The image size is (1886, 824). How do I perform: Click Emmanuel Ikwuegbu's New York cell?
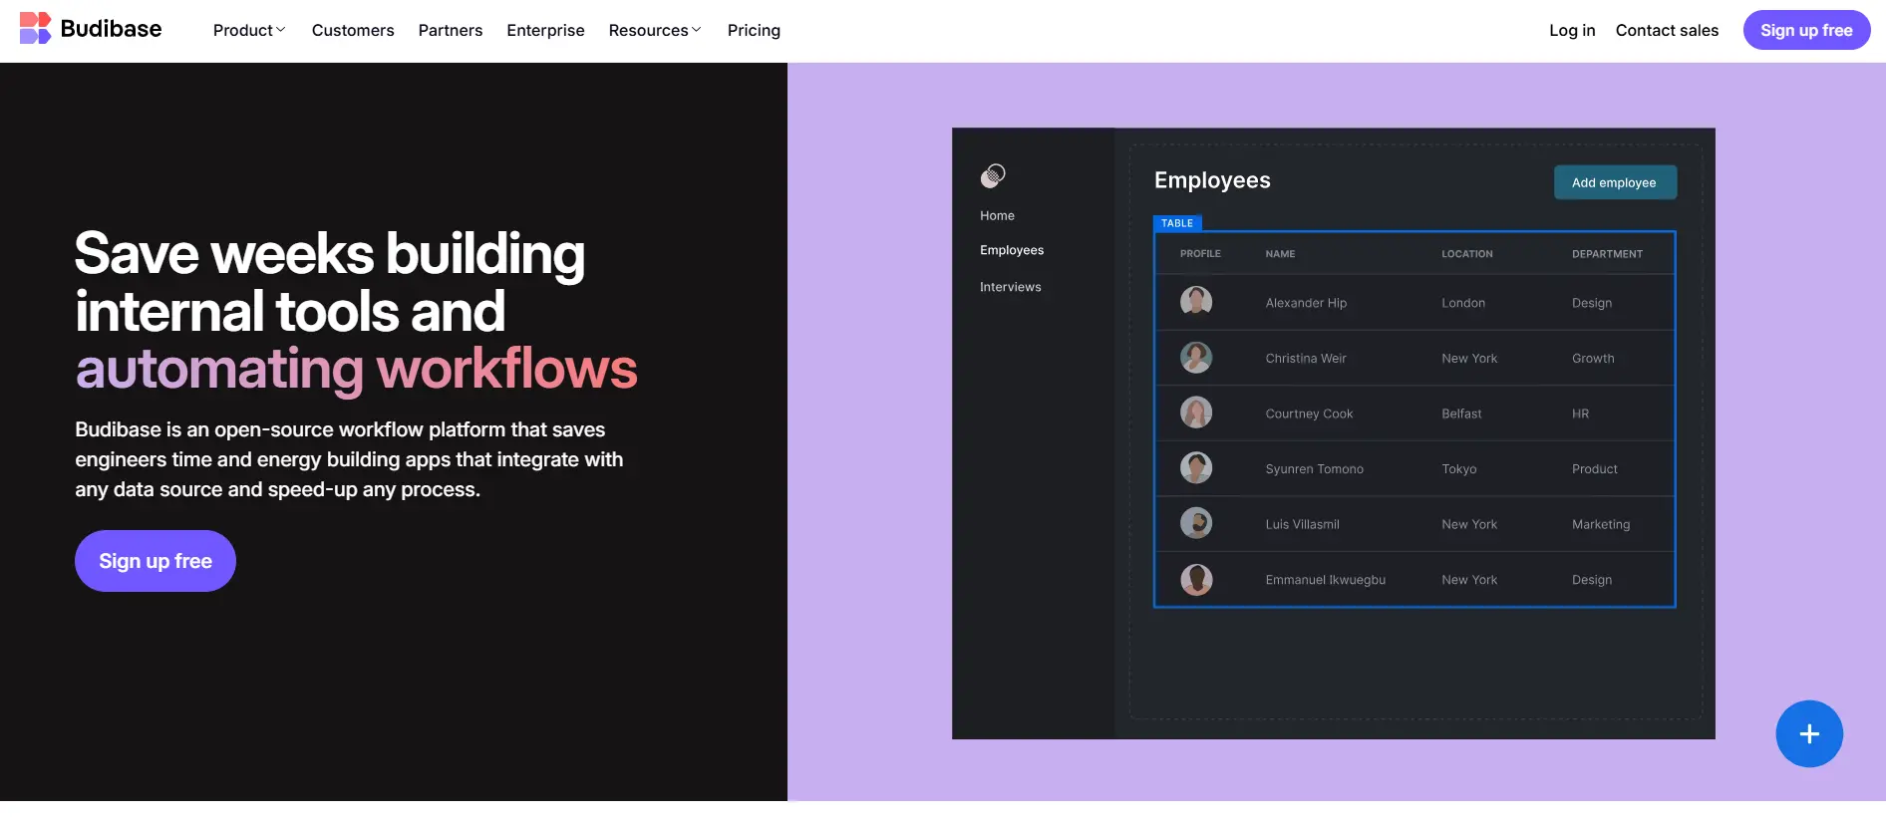1469,580
